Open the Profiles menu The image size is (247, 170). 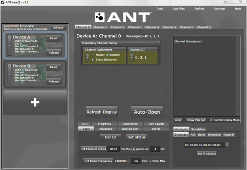[x=199, y=9]
